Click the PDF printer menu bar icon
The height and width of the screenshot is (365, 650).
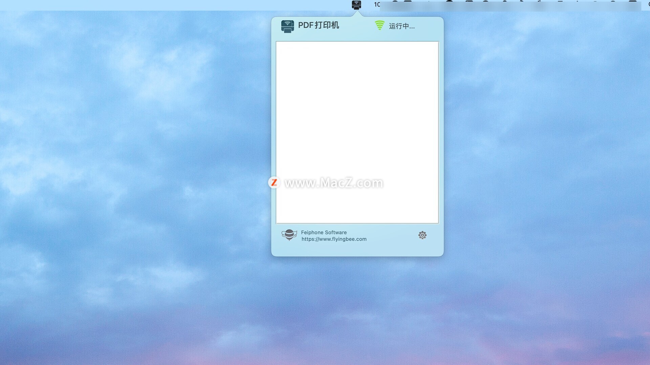tap(356, 5)
